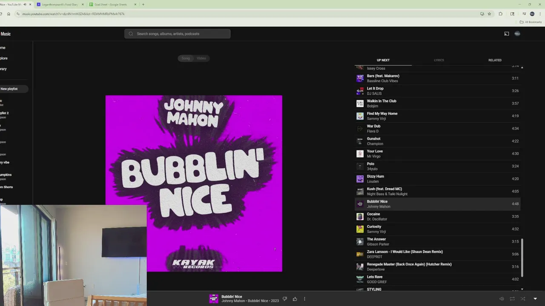Play War Dub by Flava D
This screenshot has height=306, width=545.
[437, 128]
